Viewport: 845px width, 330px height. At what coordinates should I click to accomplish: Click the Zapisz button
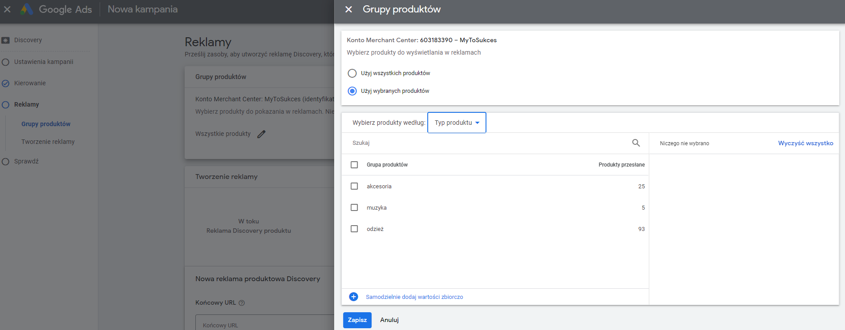(x=357, y=320)
